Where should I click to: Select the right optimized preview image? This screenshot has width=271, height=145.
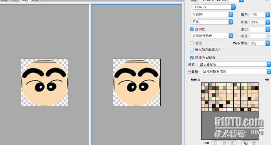click(137, 82)
